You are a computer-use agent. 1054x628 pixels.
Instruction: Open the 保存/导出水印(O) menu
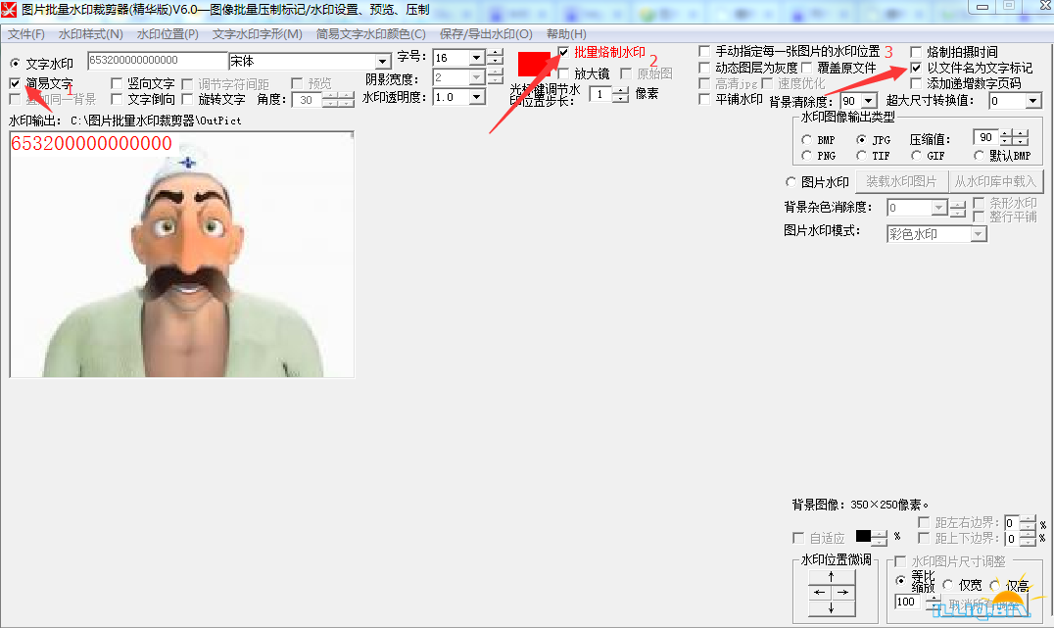pyautogui.click(x=486, y=33)
